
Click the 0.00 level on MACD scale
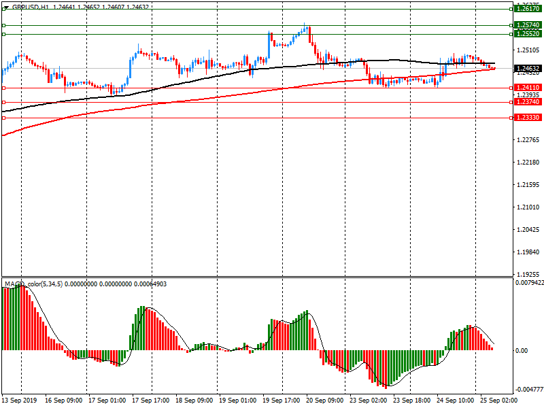pyautogui.click(x=522, y=351)
